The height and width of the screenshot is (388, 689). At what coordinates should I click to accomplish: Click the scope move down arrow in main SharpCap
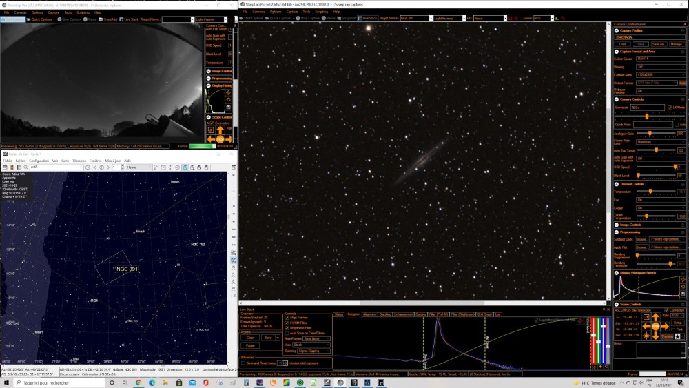pos(656,336)
